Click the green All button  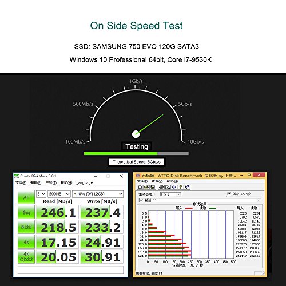tap(26, 197)
